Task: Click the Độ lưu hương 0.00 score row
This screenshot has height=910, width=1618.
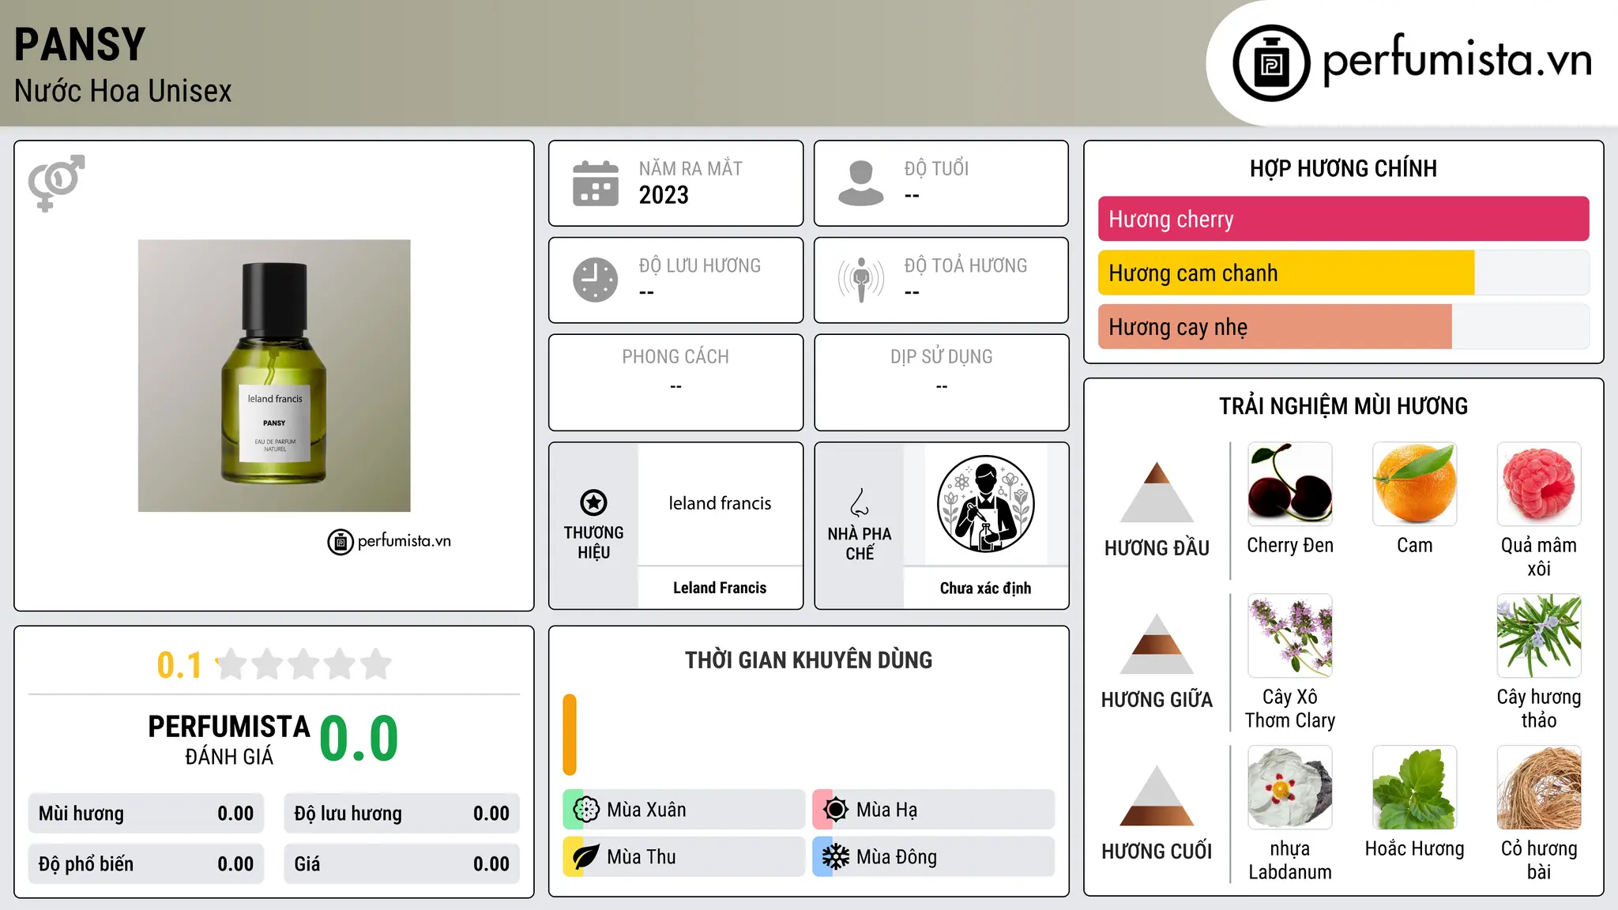Action: 402,814
